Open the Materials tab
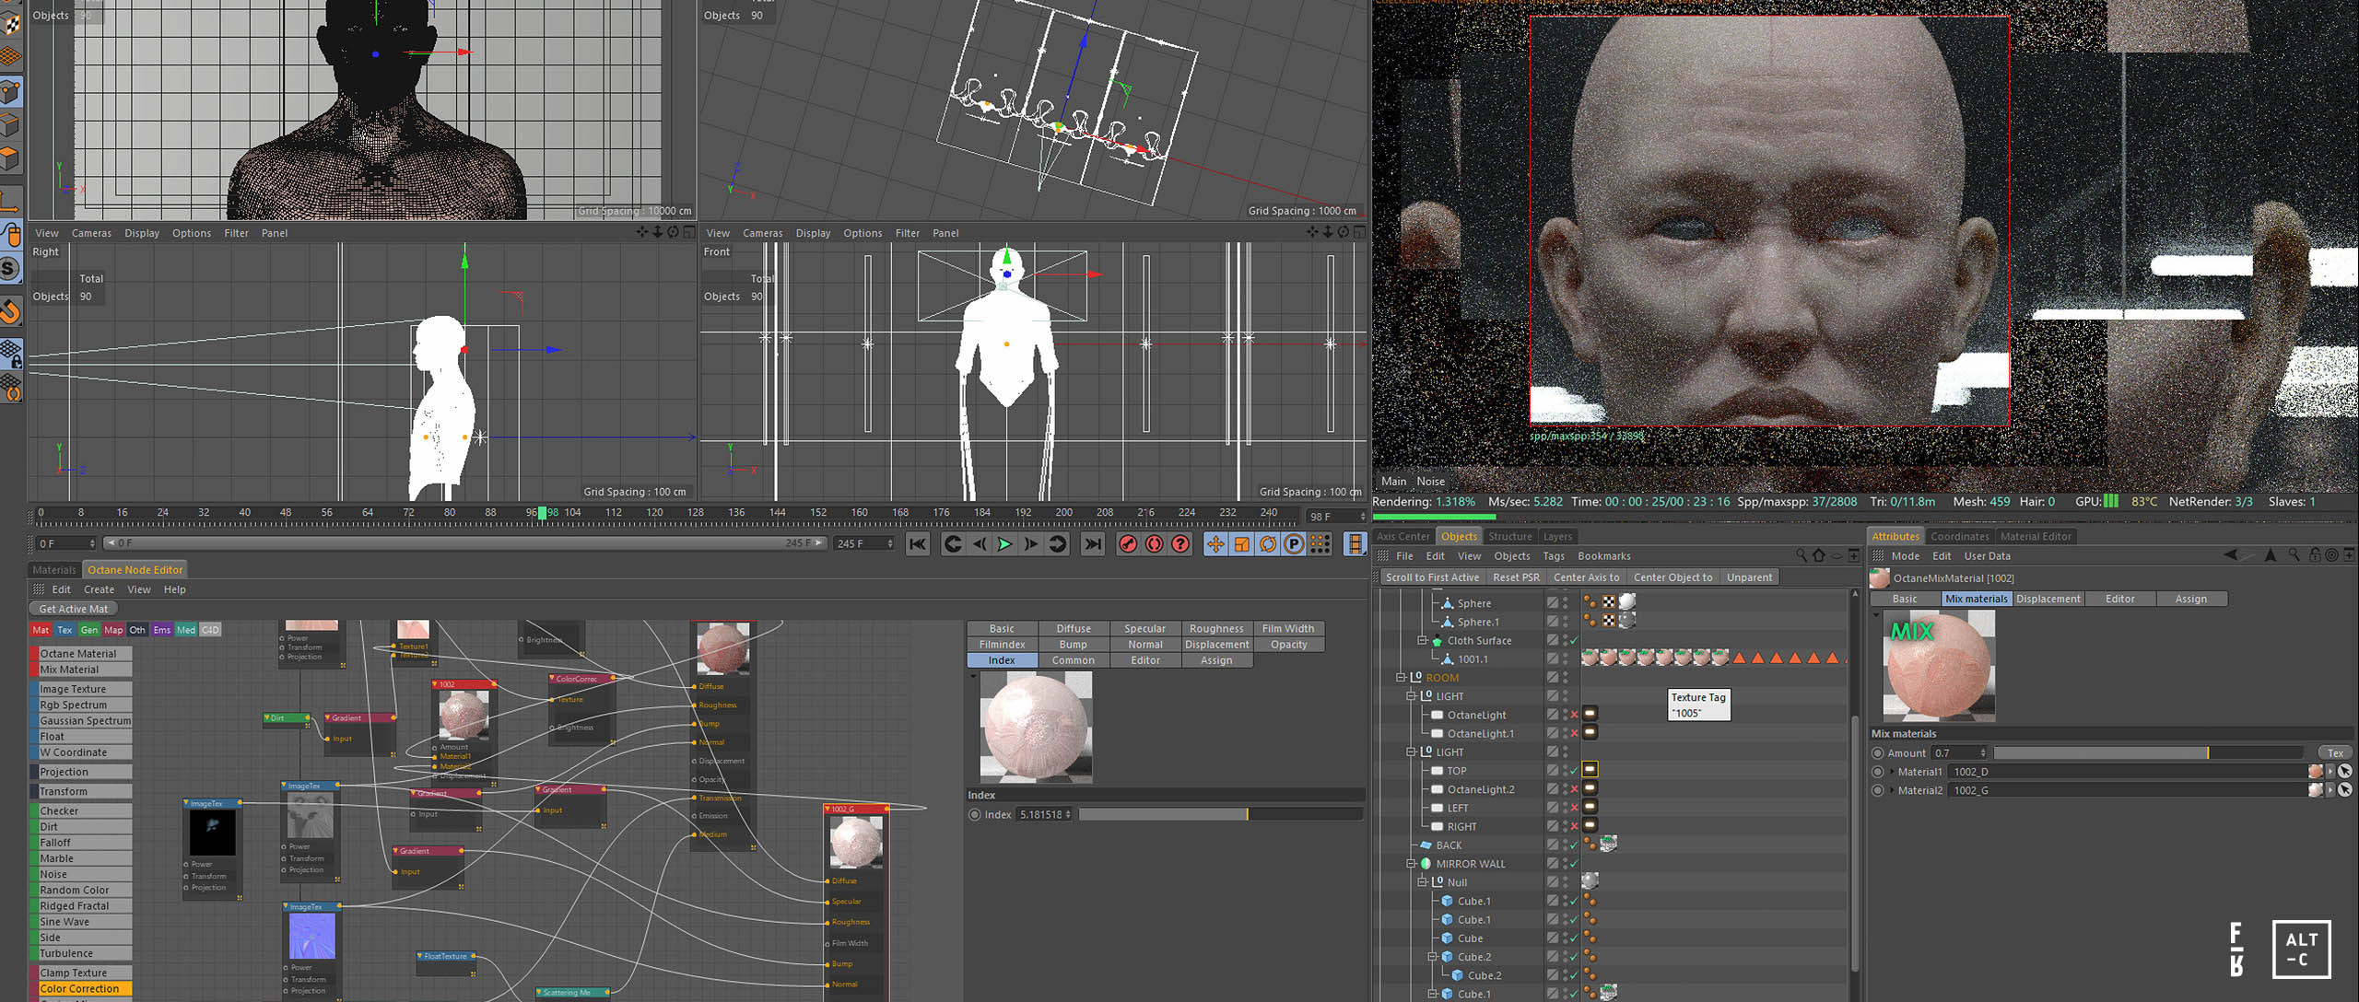The width and height of the screenshot is (2359, 1002). pyautogui.click(x=54, y=569)
